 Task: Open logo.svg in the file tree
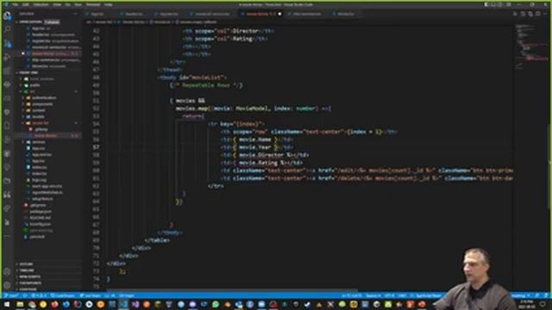(39, 180)
